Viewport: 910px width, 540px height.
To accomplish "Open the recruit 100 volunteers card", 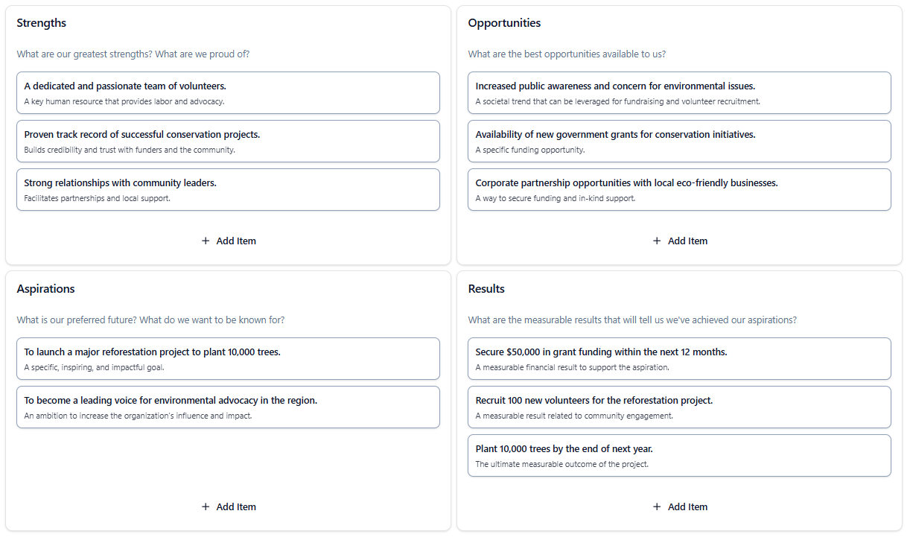I will pos(679,407).
